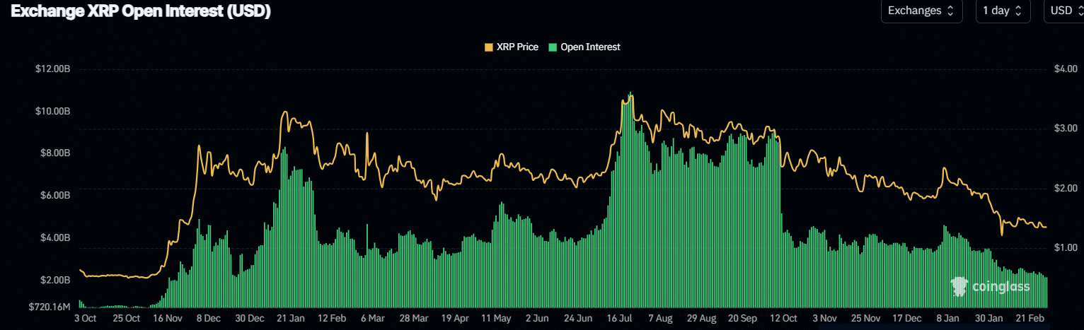
Task: Click the yellow XRP Price legend swatch
Action: pyautogui.click(x=488, y=47)
